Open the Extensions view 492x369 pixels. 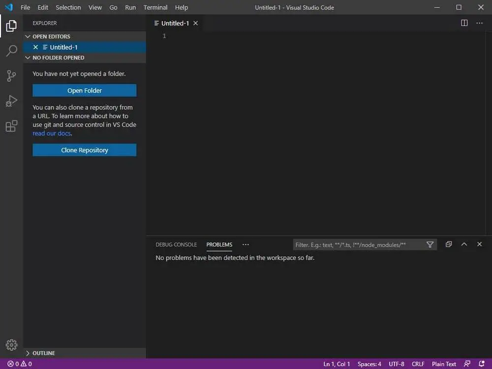11,126
